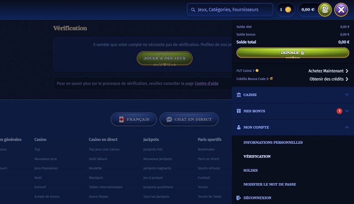Click the search magnifier icon
Viewport: 354px width, 204px height.
pyautogui.click(x=193, y=10)
